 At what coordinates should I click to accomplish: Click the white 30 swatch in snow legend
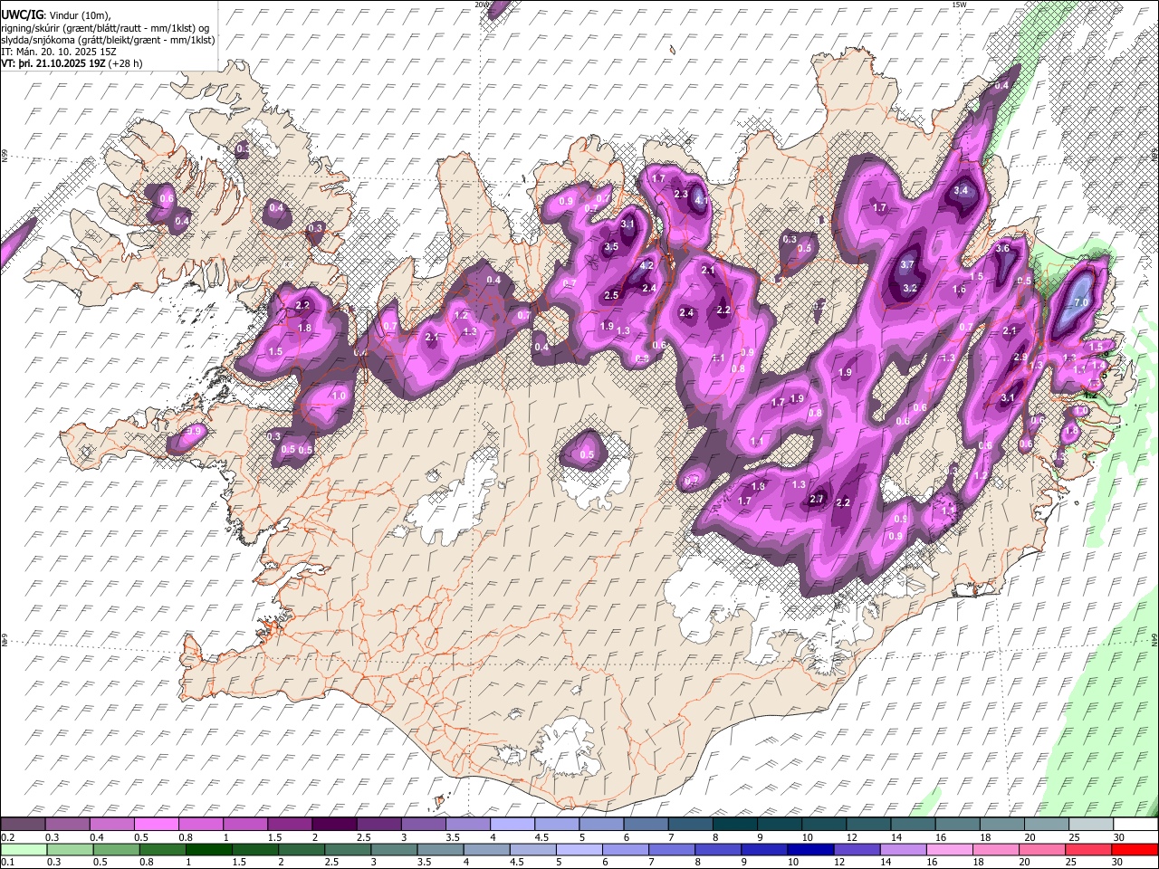pos(1136,824)
